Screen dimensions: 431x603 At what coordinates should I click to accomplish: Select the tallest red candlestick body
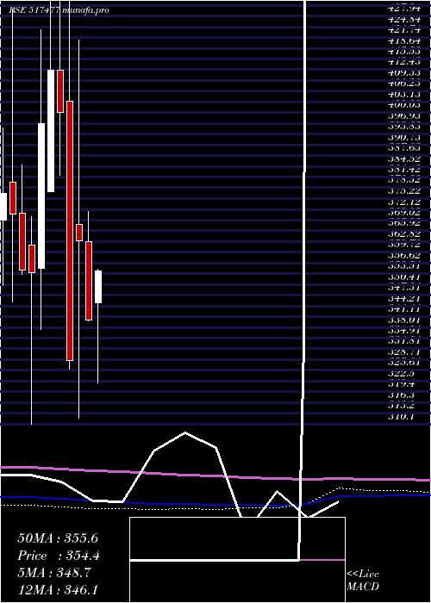coord(70,231)
